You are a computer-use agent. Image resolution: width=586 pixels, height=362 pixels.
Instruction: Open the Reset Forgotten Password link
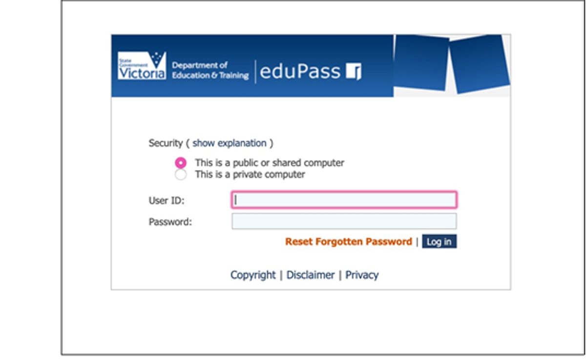[349, 242]
